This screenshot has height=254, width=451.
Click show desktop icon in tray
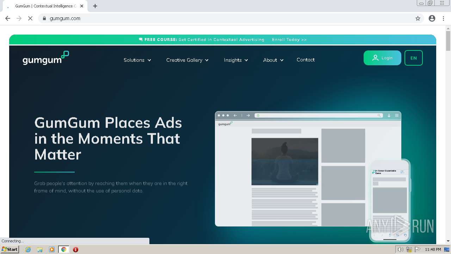tap(447, 249)
